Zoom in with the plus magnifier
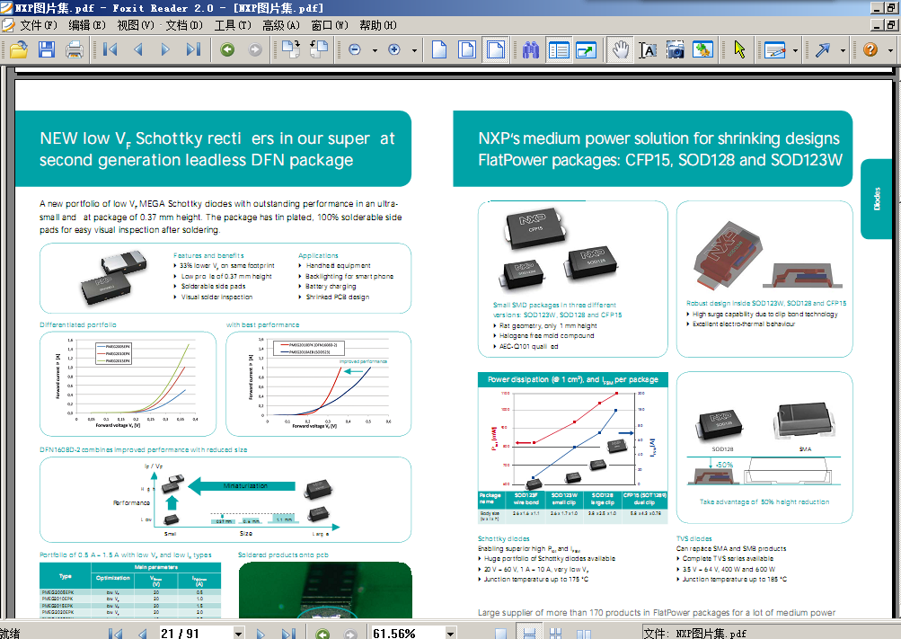This screenshot has height=639, width=901. pos(394,50)
